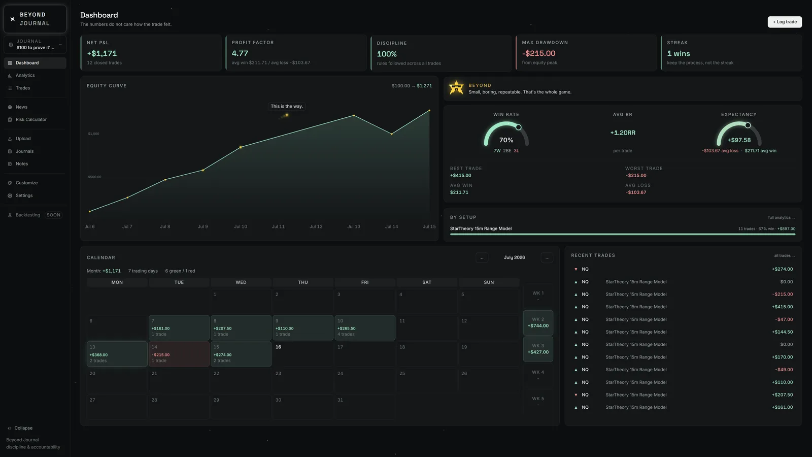This screenshot has height=457, width=812.
Task: Click the Beyond Journal star logo
Action: click(x=13, y=19)
